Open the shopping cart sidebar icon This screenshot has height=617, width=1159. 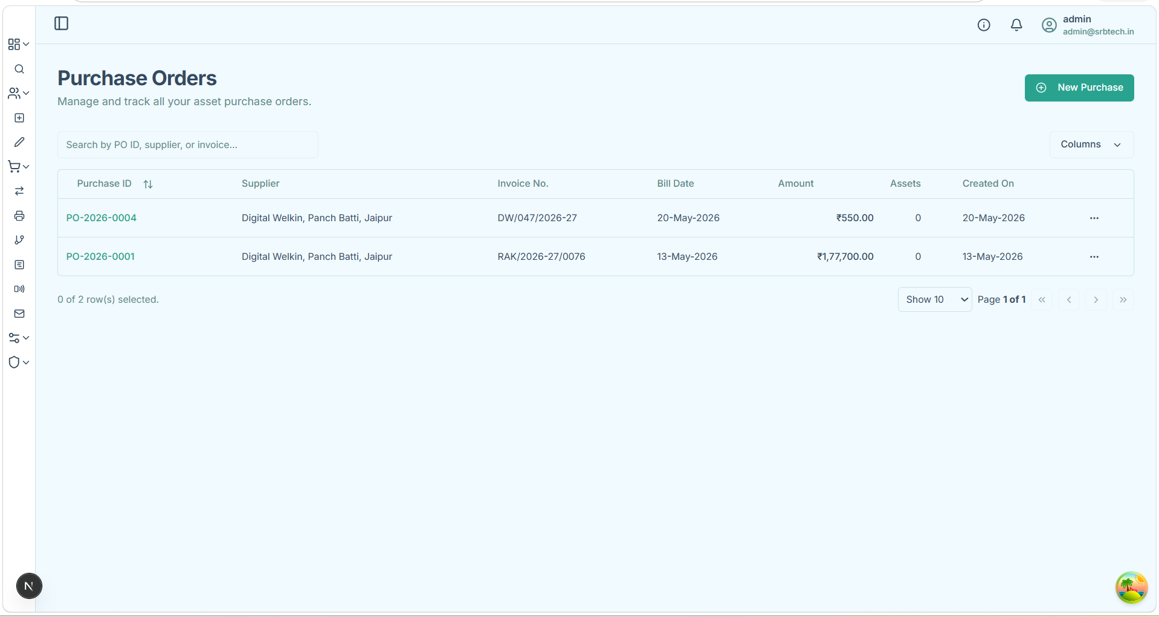pyautogui.click(x=19, y=167)
